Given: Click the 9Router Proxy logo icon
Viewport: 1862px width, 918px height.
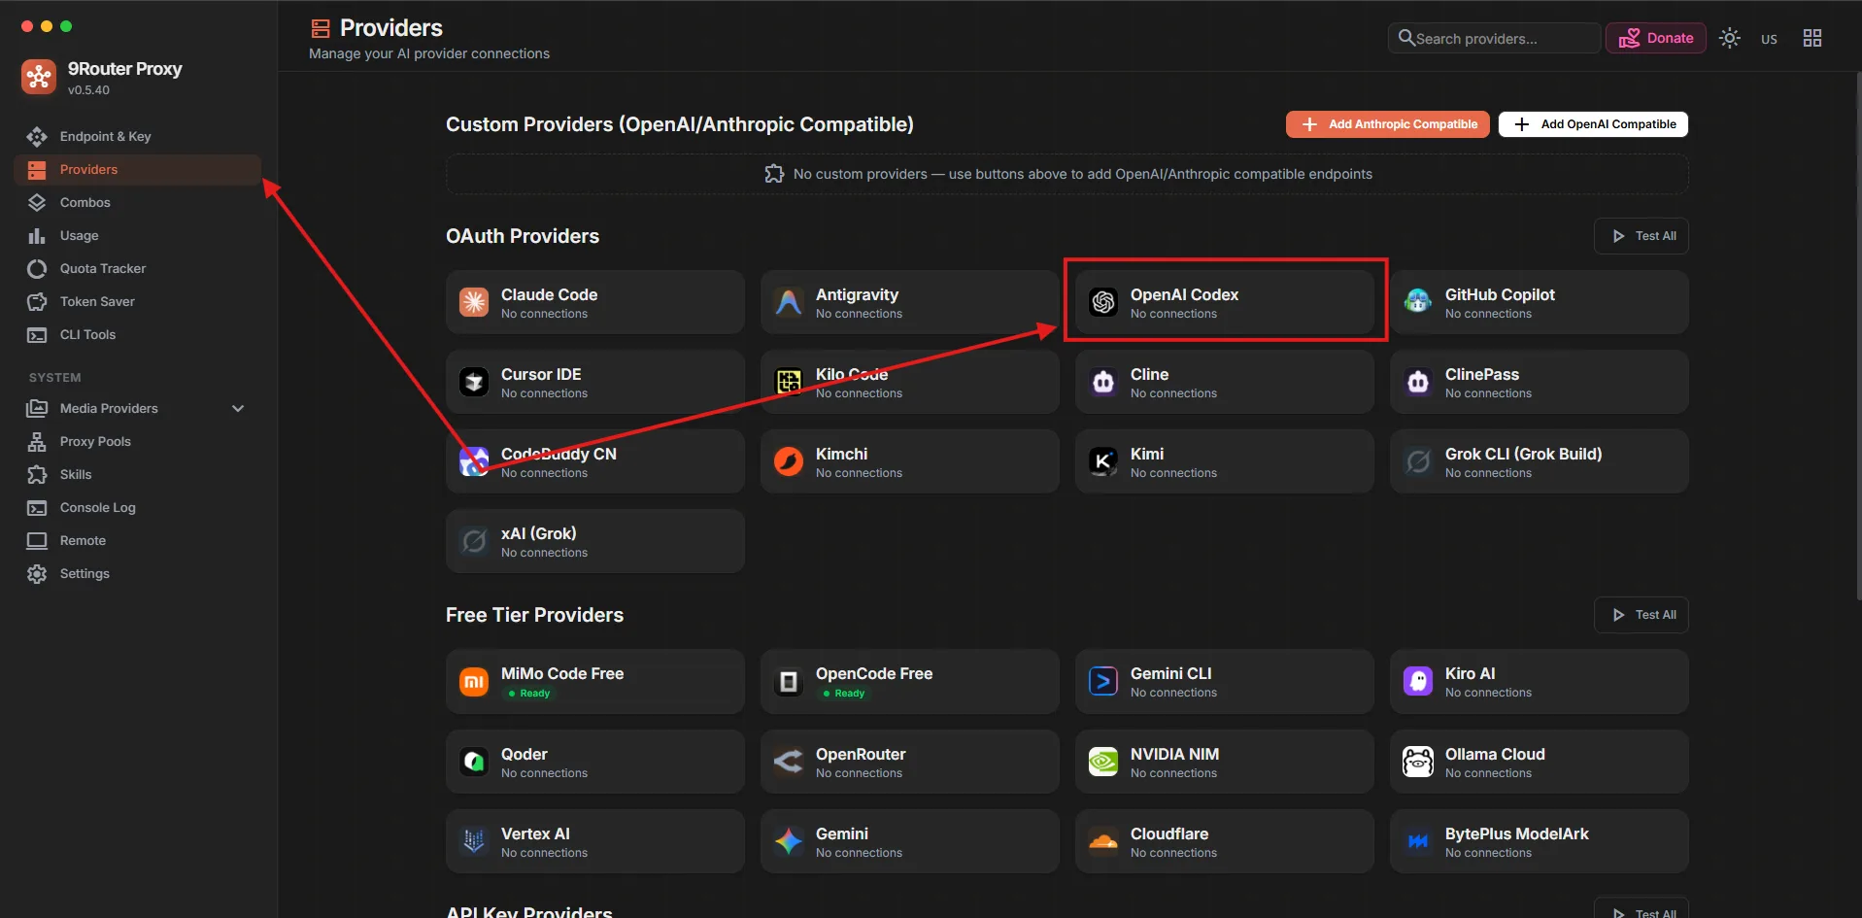Looking at the screenshot, I should pyautogui.click(x=39, y=77).
